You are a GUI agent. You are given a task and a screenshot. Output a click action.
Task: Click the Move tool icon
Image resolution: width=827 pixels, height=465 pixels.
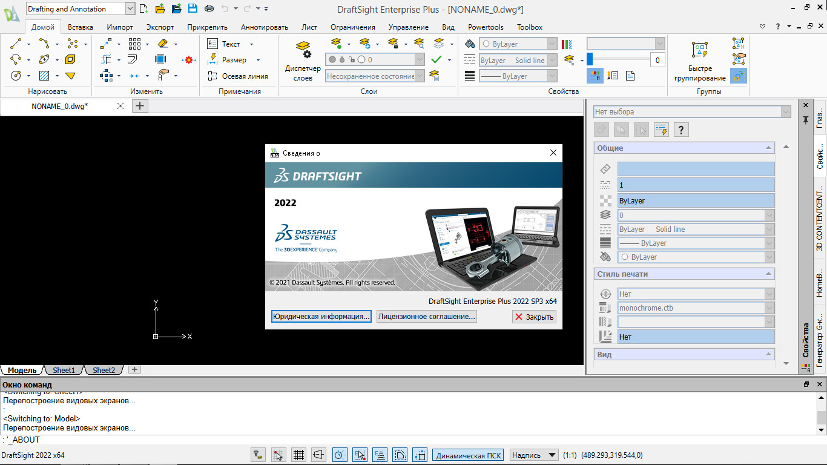106,44
